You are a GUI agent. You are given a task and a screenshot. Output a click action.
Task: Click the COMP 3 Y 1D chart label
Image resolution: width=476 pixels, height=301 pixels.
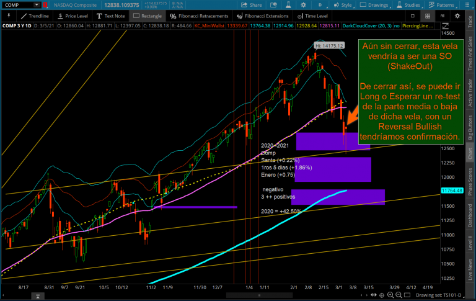pos(17,26)
